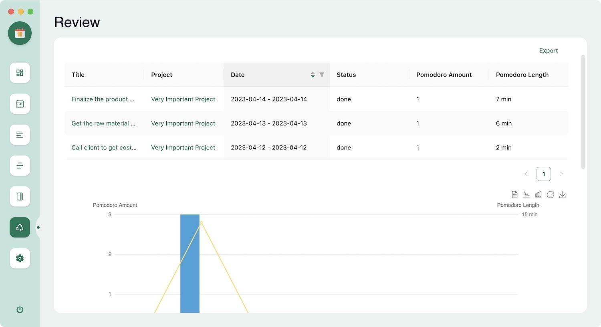Open 'Very Important Project' in the 2023-04-13 row

click(183, 123)
